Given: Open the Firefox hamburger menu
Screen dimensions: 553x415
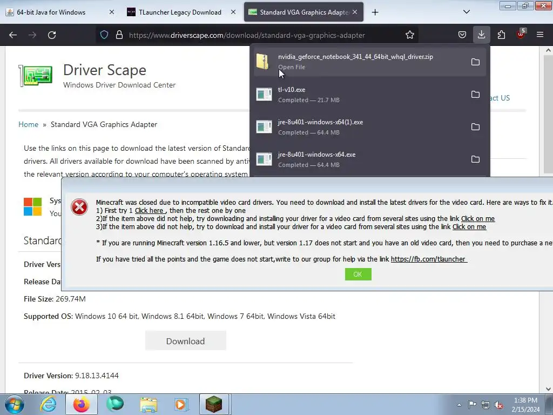Looking at the screenshot, I should coord(540,35).
